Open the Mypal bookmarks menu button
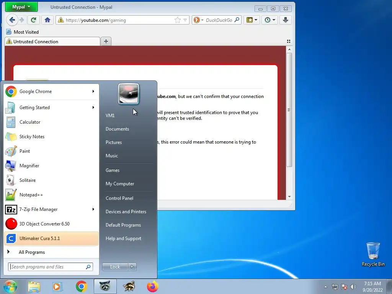 pos(252,20)
